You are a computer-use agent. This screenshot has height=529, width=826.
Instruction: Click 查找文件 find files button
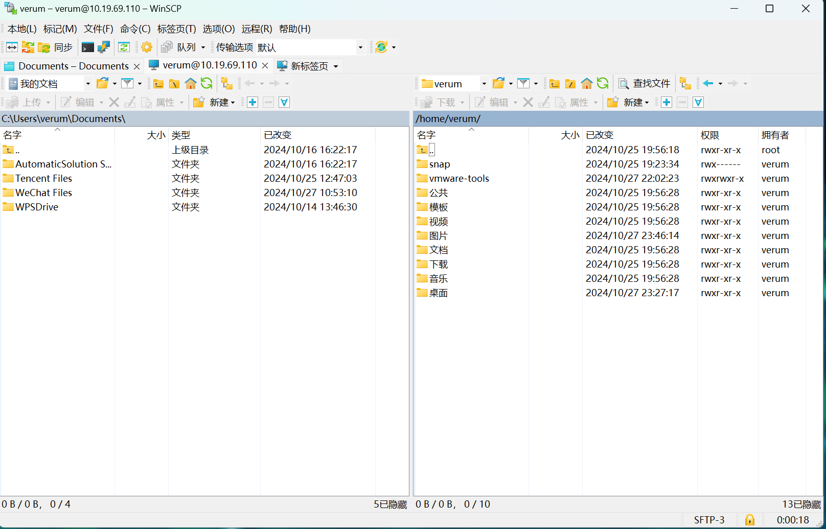pos(645,83)
